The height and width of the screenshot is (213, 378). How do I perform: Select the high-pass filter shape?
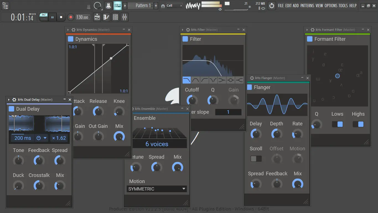tap(204, 80)
